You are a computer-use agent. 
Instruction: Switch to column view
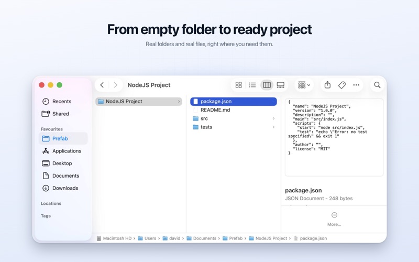click(267, 85)
